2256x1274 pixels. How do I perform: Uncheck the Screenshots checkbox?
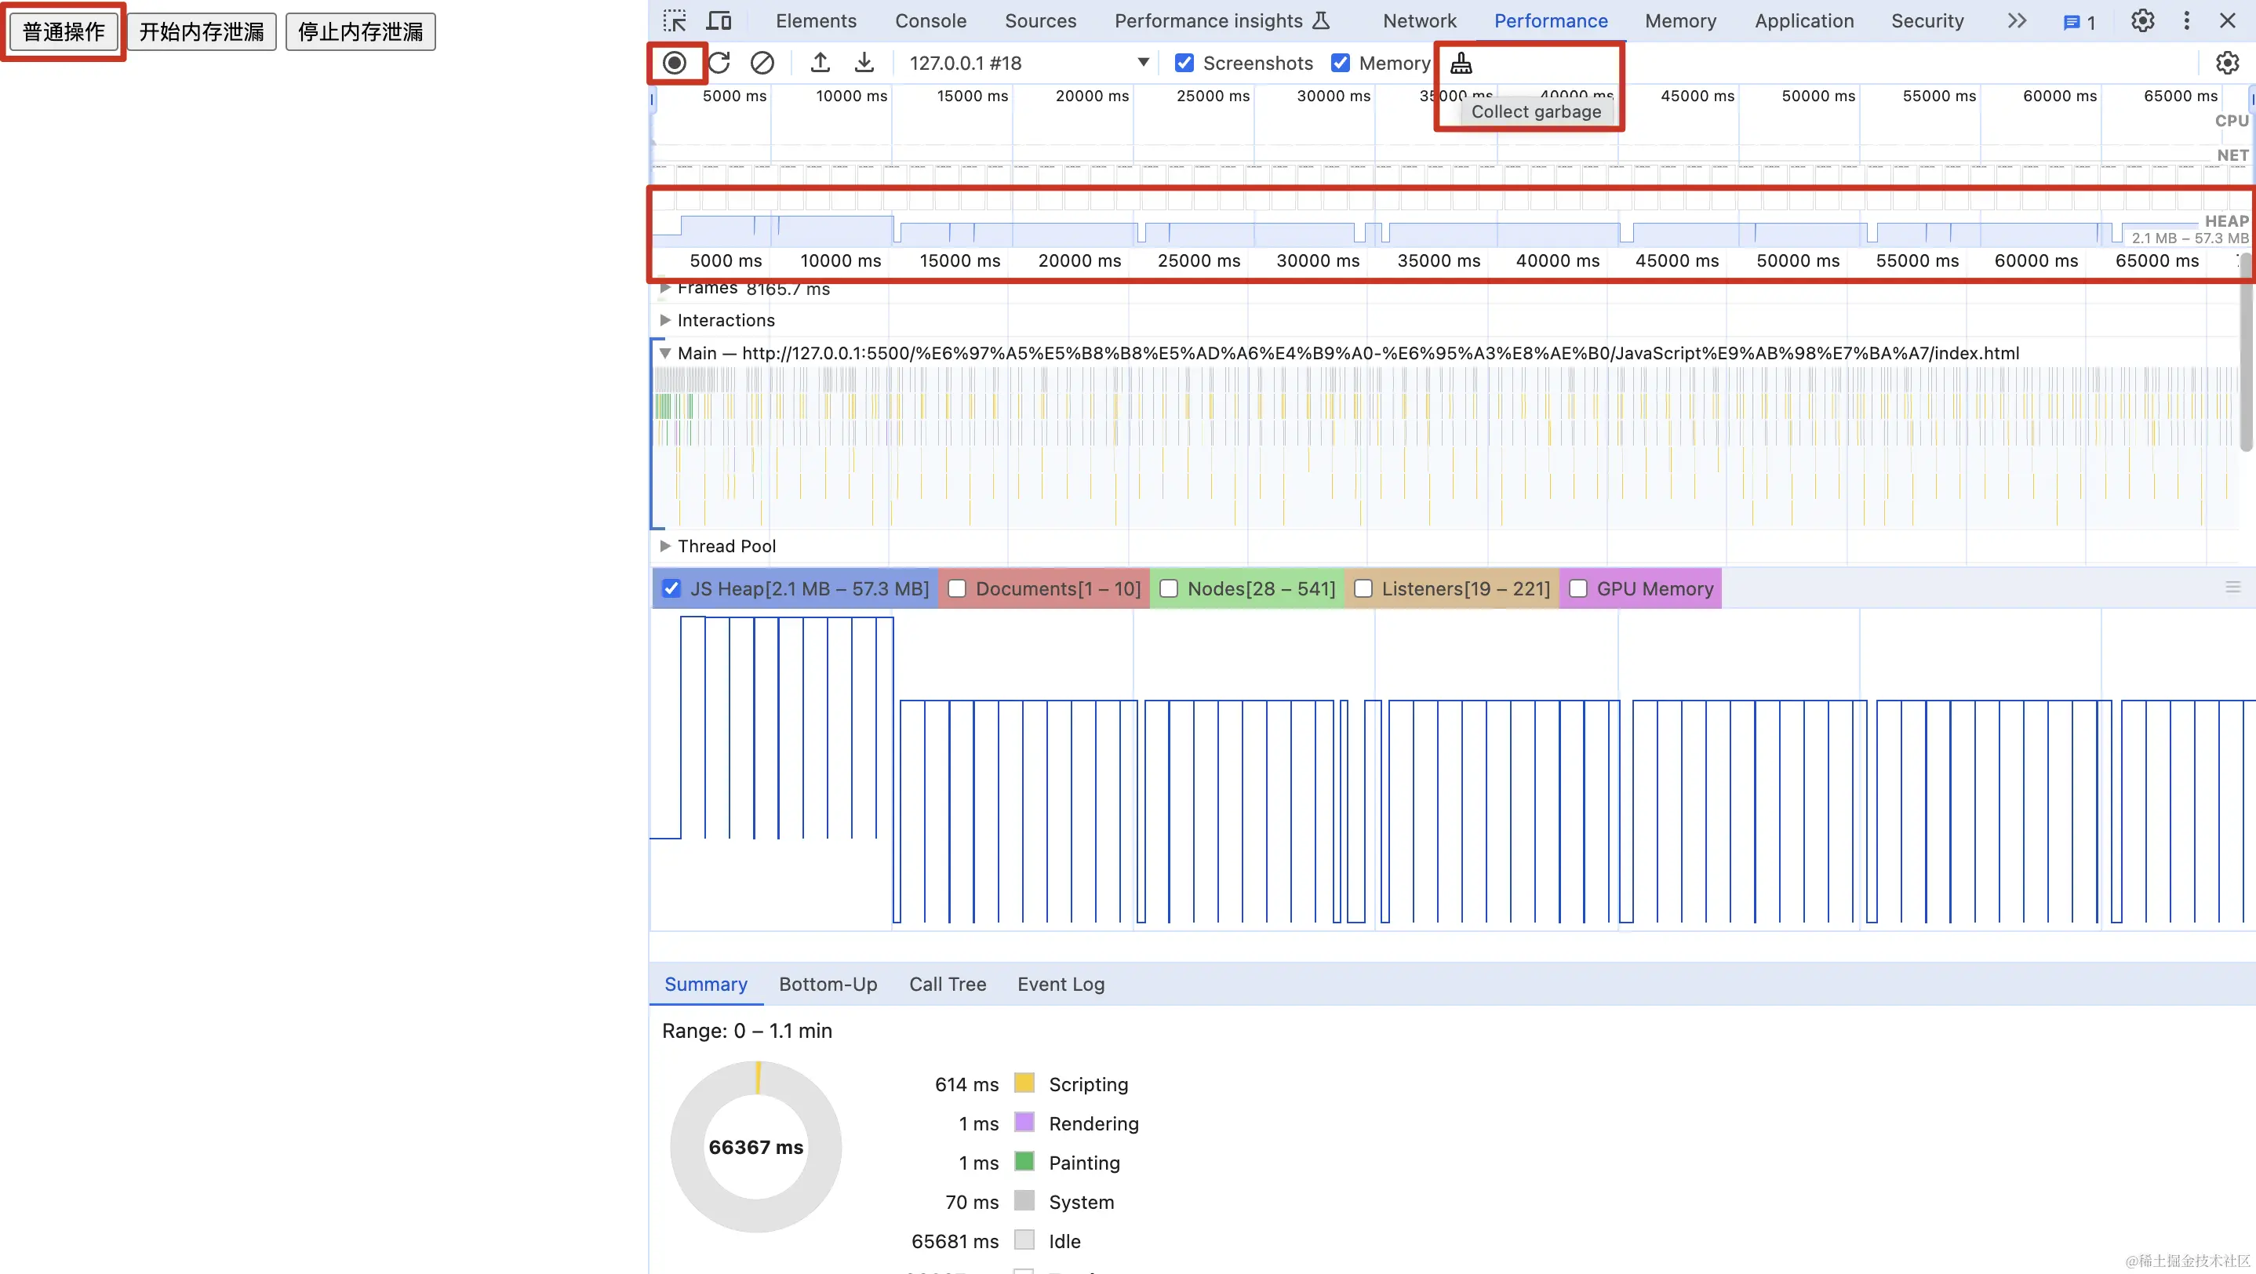coord(1184,63)
